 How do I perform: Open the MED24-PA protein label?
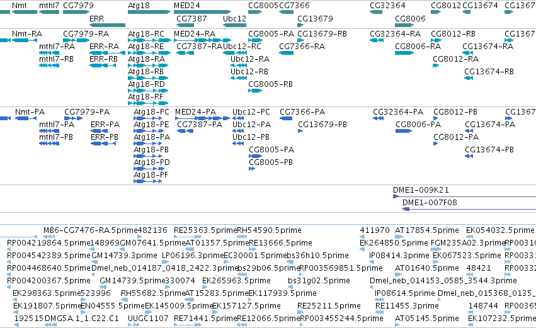[x=195, y=112]
